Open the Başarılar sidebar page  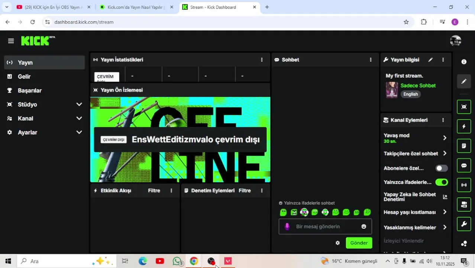click(45, 90)
